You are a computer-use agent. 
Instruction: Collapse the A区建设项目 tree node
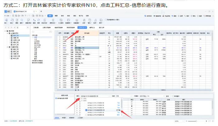tap(7, 33)
